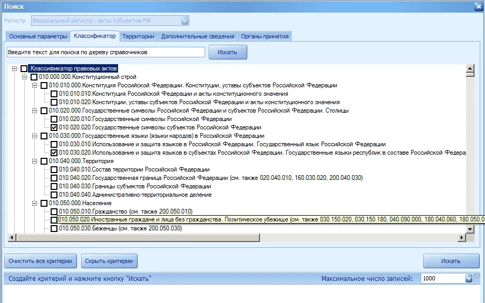Viewport: 485px width, 303px height.
Task: Click the Очистить все критерии button
Action: coord(41,261)
